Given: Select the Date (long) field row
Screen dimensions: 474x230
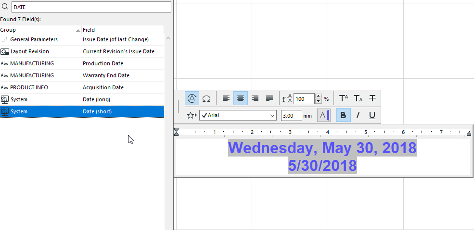Looking at the screenshot, I should tap(82, 99).
